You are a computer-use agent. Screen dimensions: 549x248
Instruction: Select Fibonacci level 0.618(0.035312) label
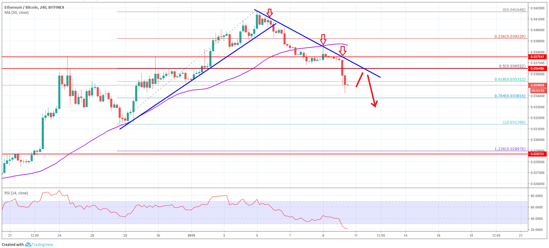(510, 79)
